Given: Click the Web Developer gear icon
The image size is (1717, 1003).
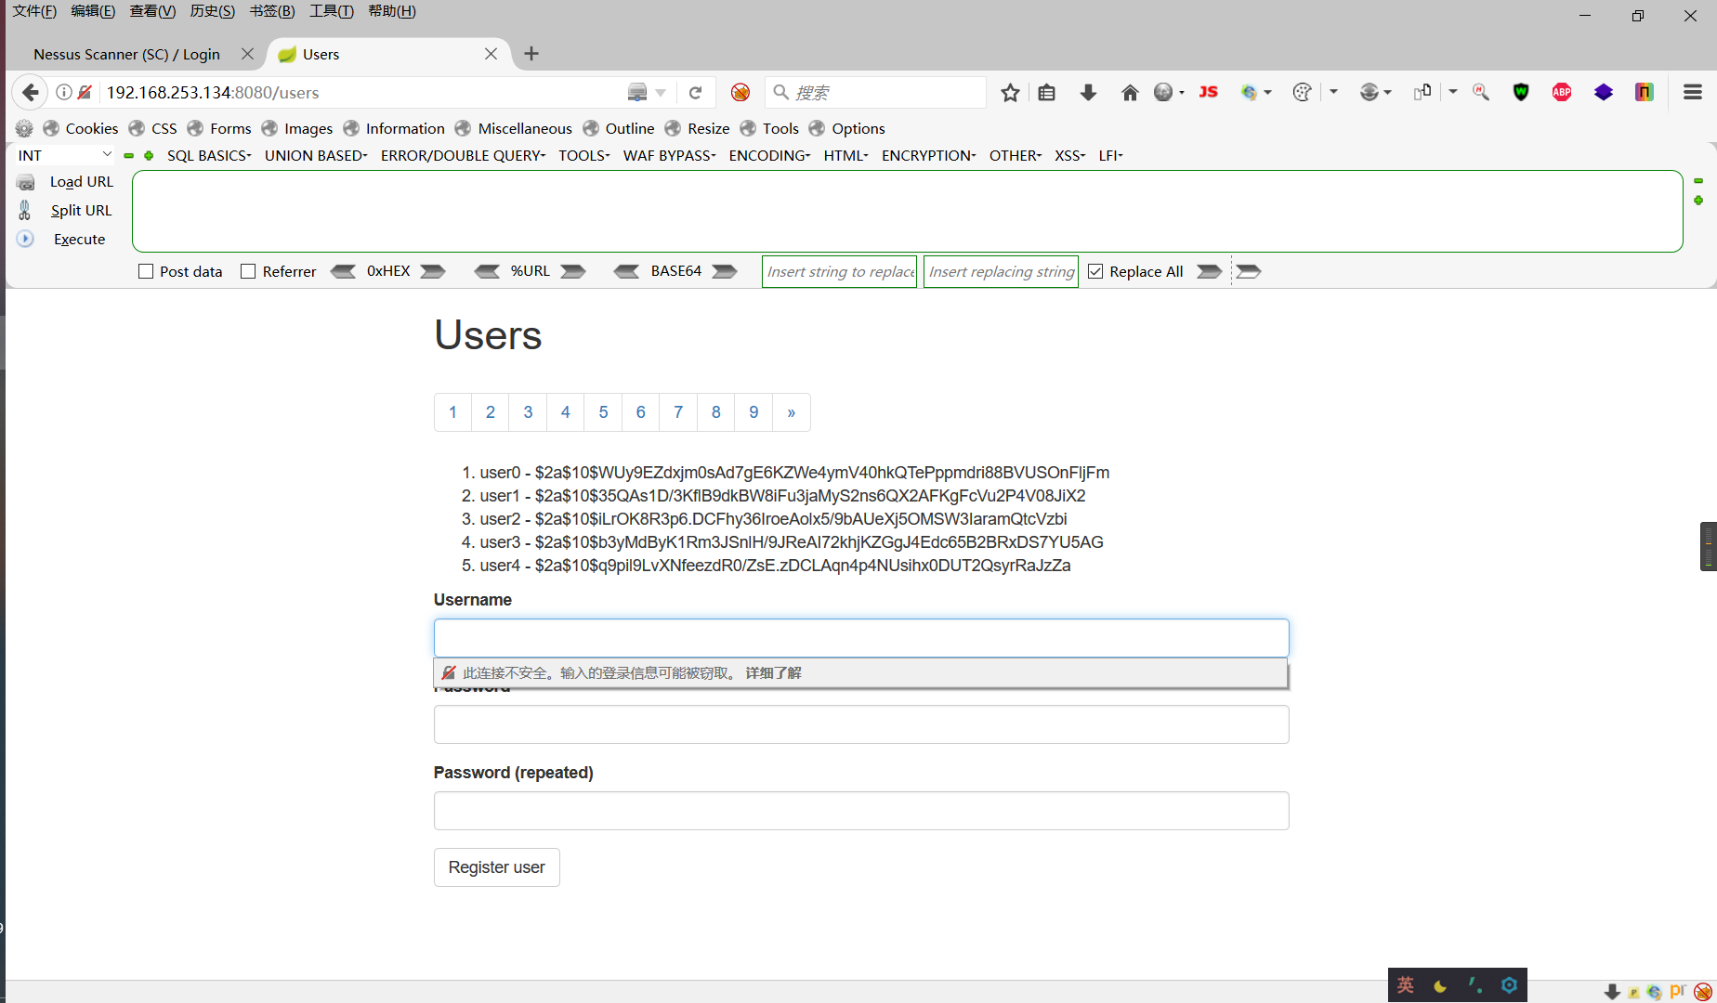Looking at the screenshot, I should (24, 128).
